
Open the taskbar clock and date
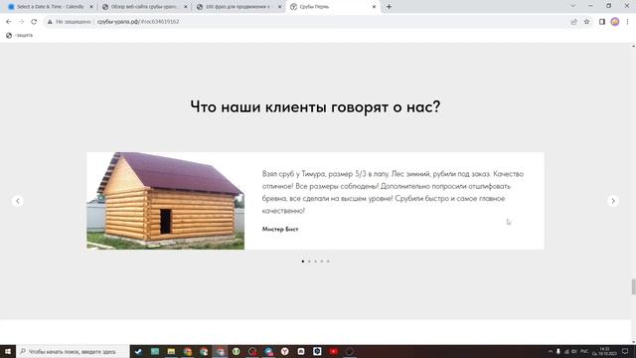coord(604,351)
